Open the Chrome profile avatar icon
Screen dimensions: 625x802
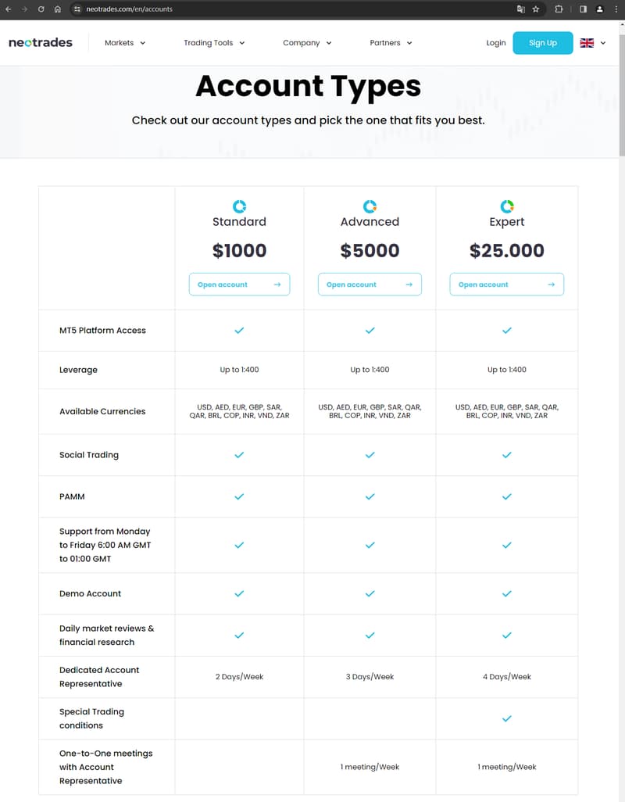(x=600, y=9)
